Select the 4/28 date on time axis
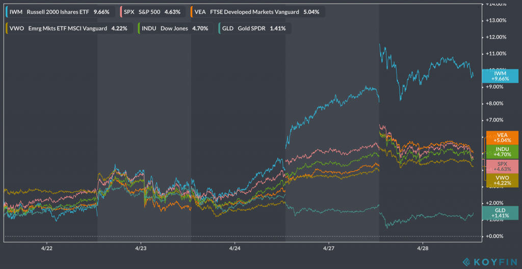 423,249
